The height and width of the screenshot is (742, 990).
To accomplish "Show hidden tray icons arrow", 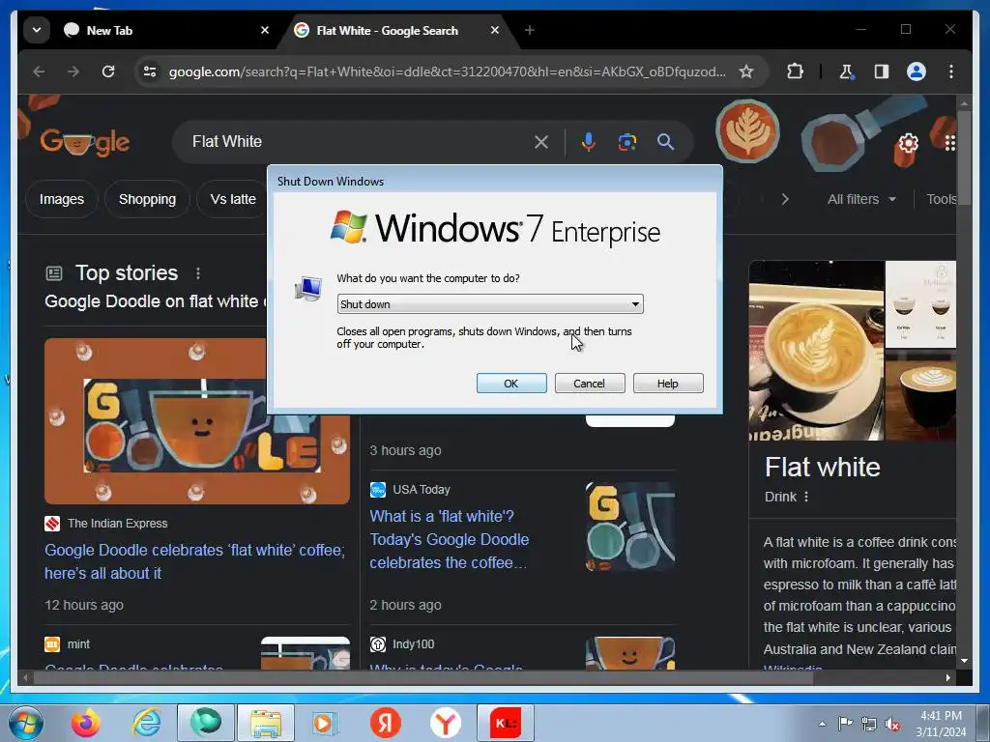I will point(822,724).
